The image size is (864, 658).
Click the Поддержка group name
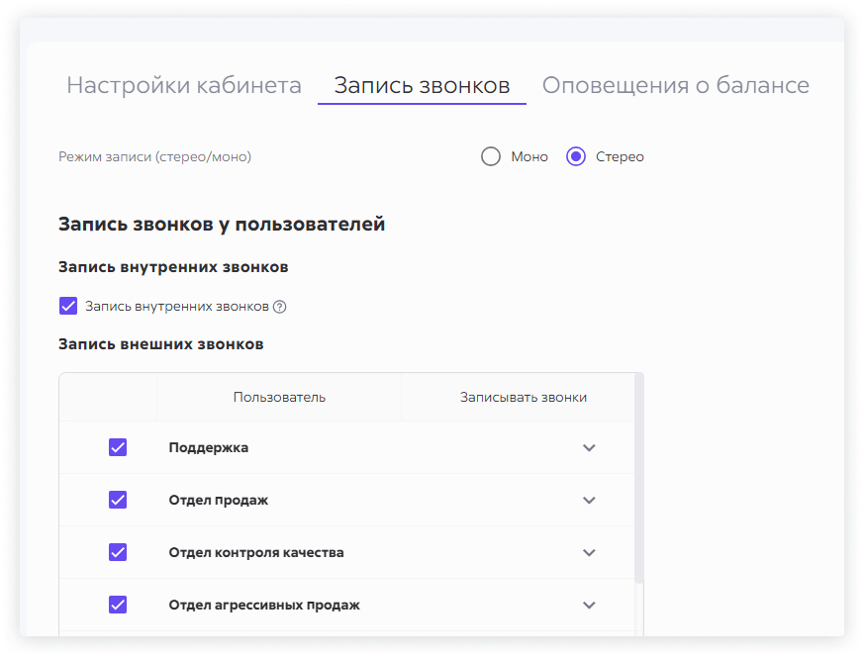point(209,447)
